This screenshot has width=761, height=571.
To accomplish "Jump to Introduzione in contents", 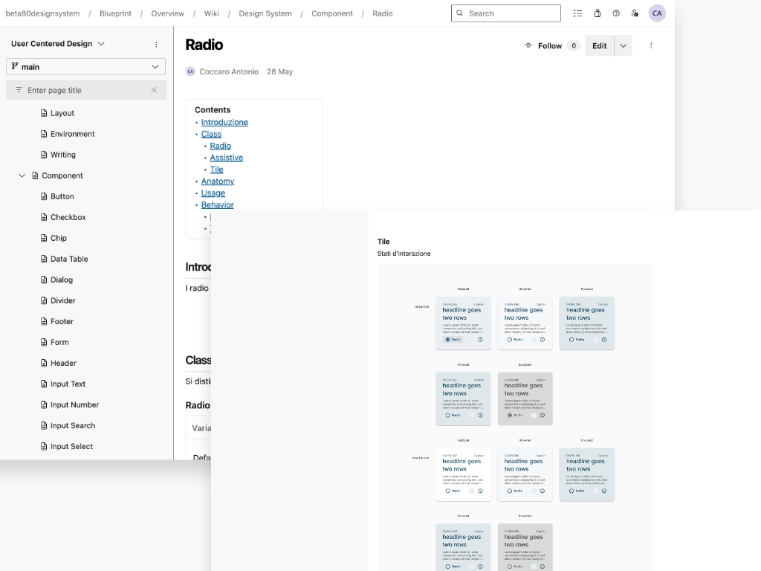I will pyautogui.click(x=224, y=123).
